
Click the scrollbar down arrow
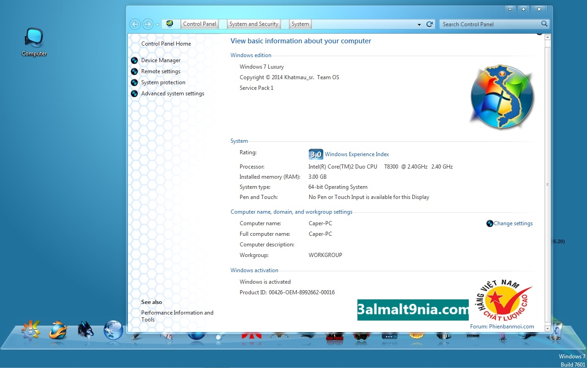point(547,328)
